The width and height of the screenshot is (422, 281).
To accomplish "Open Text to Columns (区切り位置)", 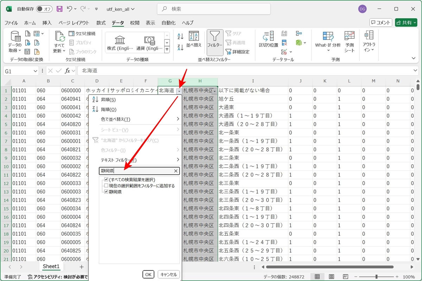I will (x=269, y=39).
